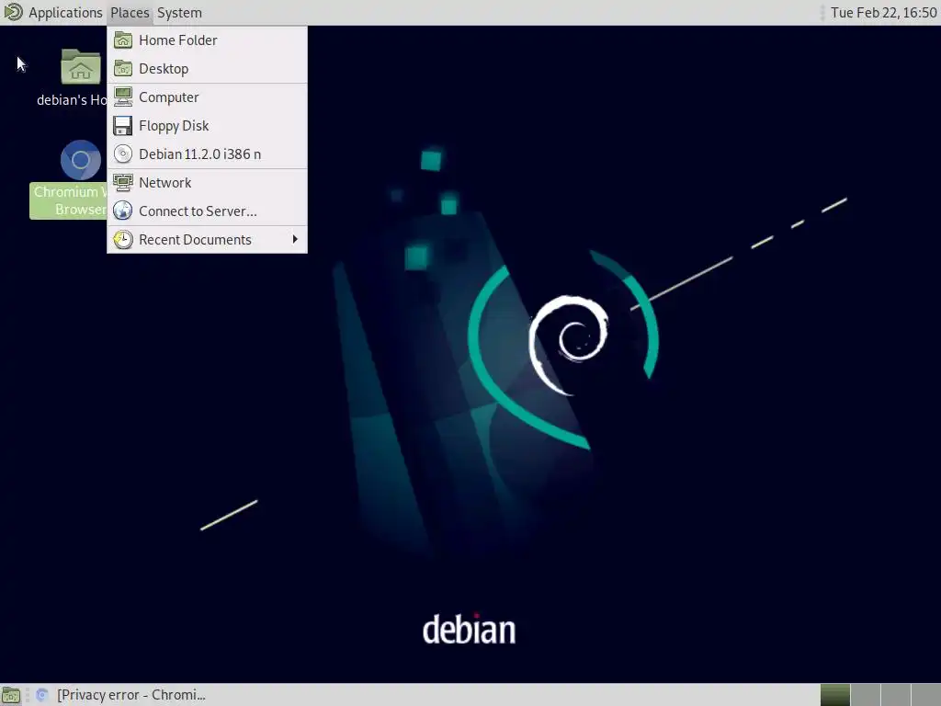Viewport: 941px width, 706px height.
Task: Open Home Folder from Places menu
Action: click(207, 40)
